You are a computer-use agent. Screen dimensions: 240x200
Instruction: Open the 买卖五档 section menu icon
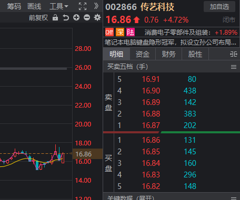click(234, 67)
